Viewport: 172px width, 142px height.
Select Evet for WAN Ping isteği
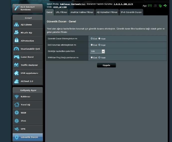coord(92,57)
